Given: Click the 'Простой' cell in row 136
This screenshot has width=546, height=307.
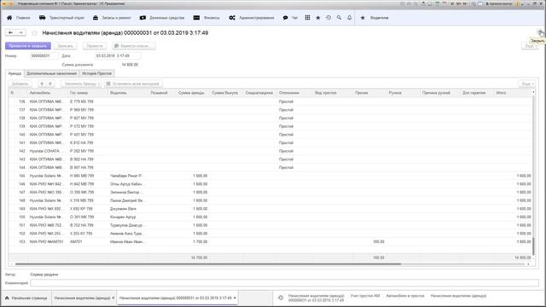Looking at the screenshot, I should [x=294, y=101].
